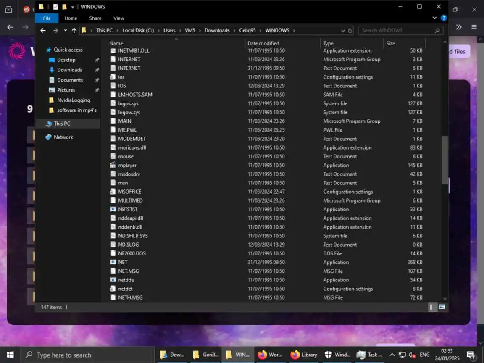
Task: Select the logow.sys file icon
Action: click(113, 112)
